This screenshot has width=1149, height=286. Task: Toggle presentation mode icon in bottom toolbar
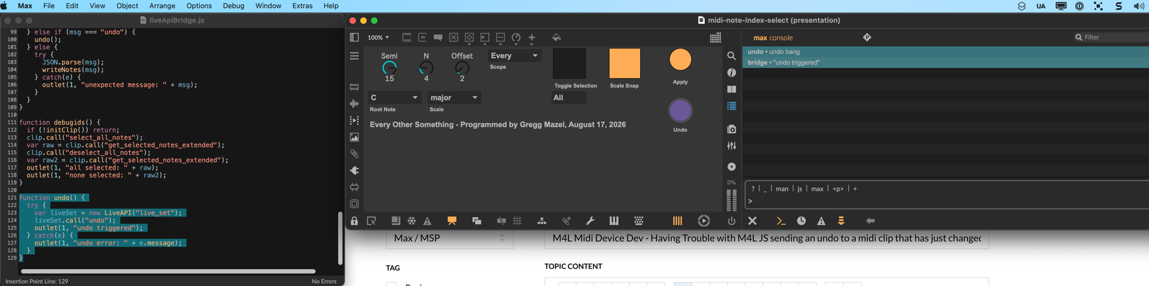coord(452,221)
